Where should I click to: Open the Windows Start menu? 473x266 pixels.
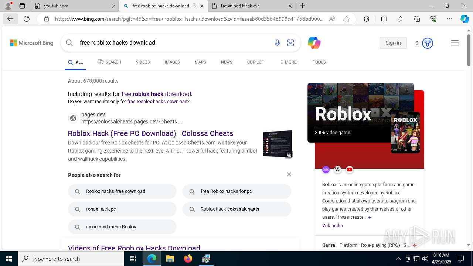[x=9, y=259]
